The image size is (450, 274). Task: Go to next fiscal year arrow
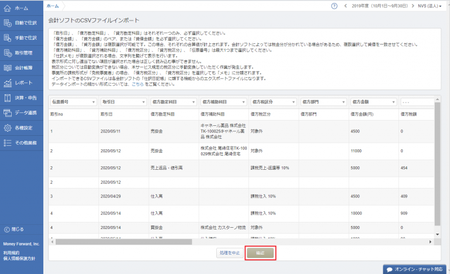412,6
